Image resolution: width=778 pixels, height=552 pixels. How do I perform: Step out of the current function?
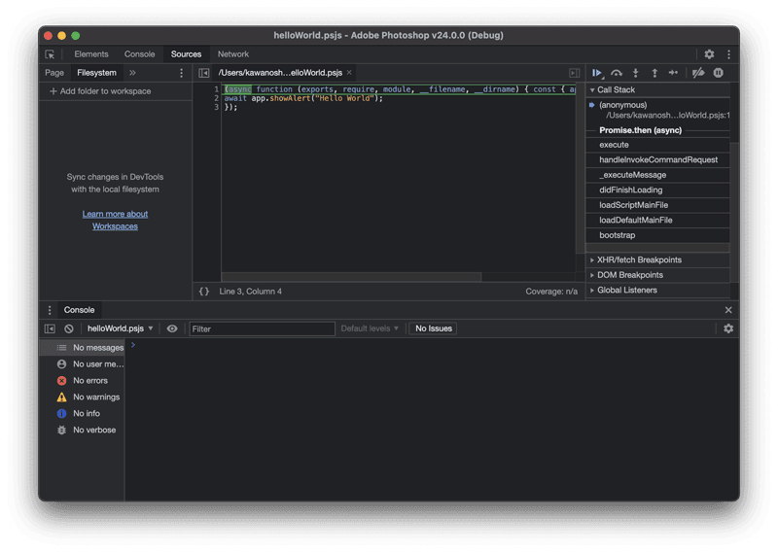point(654,73)
